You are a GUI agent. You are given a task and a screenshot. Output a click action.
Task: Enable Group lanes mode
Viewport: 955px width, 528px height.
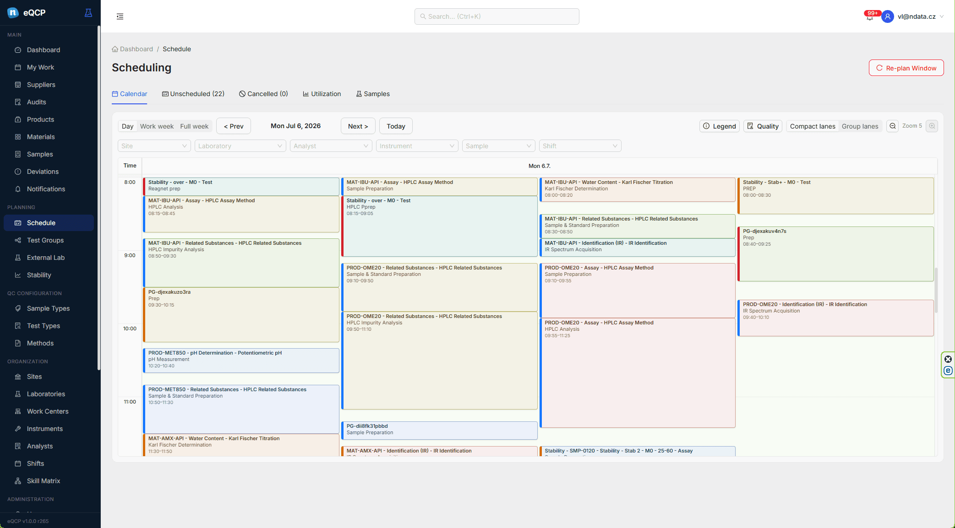coord(860,126)
